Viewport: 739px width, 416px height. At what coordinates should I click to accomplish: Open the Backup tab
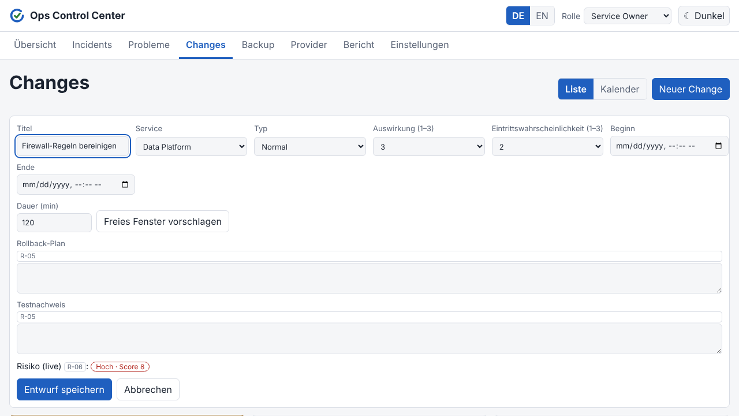tap(258, 44)
